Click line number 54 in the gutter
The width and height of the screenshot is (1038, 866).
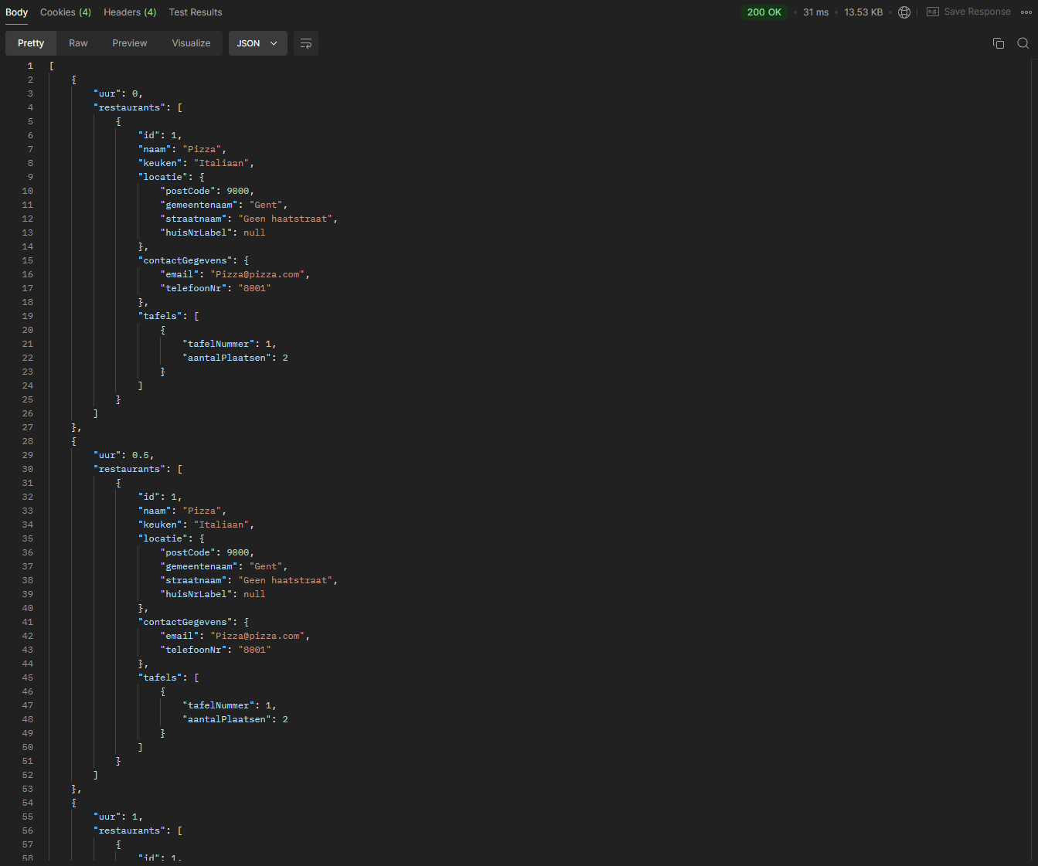[x=28, y=803]
